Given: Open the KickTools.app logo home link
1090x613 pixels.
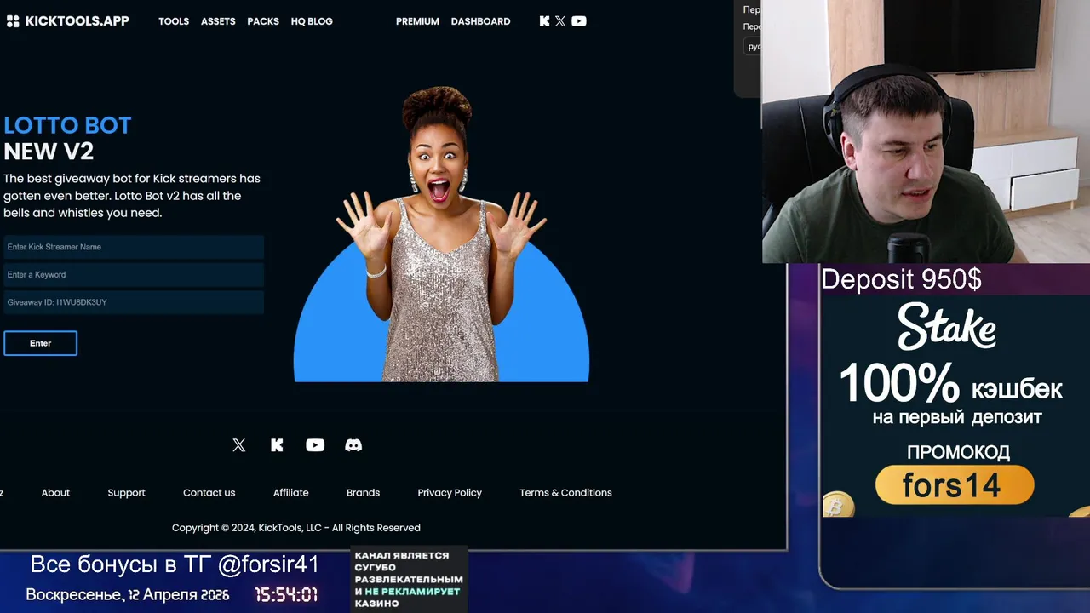Looking at the screenshot, I should point(68,21).
